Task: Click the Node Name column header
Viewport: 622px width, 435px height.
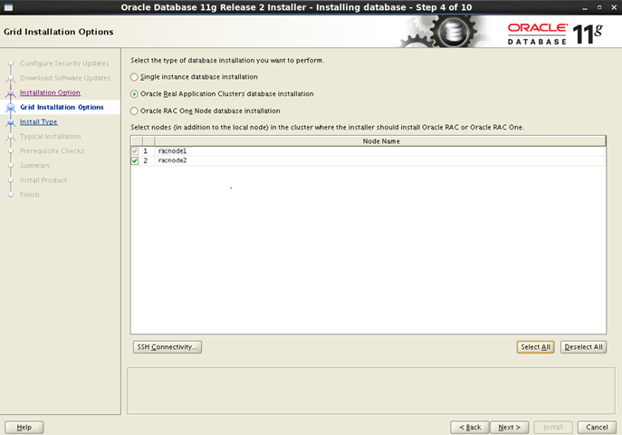Action: [x=380, y=141]
